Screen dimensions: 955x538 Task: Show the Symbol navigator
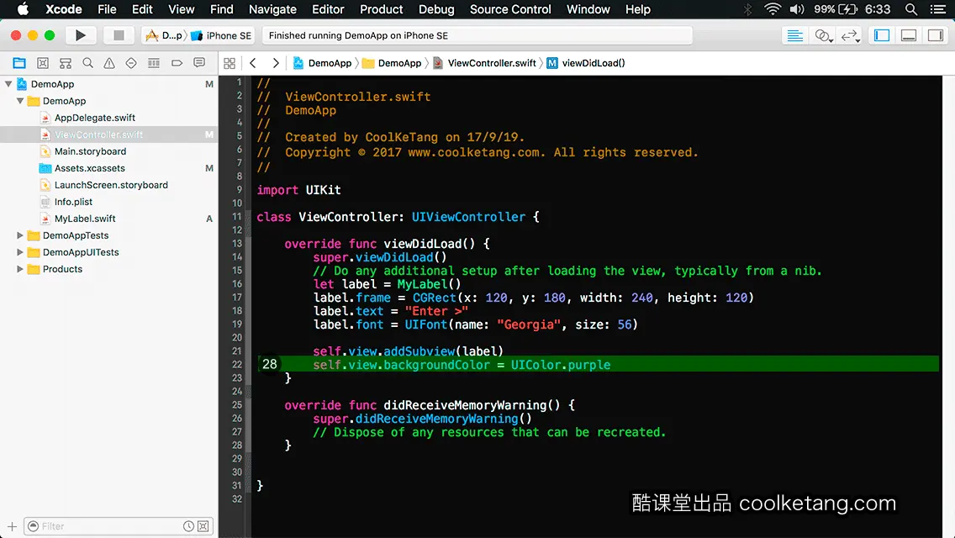66,63
